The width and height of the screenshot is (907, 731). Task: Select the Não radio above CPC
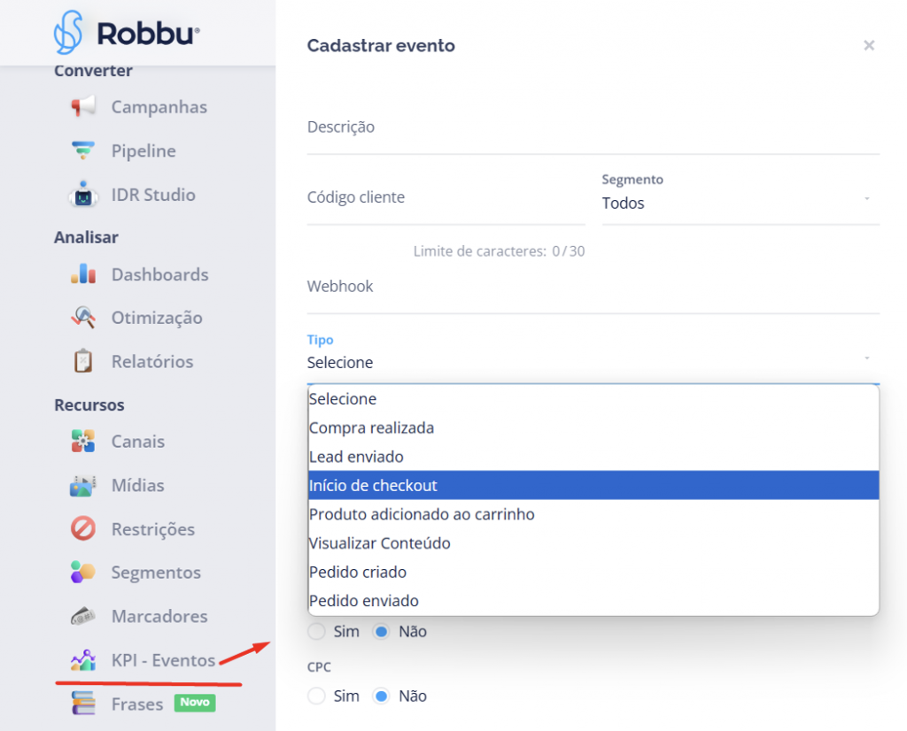382,632
